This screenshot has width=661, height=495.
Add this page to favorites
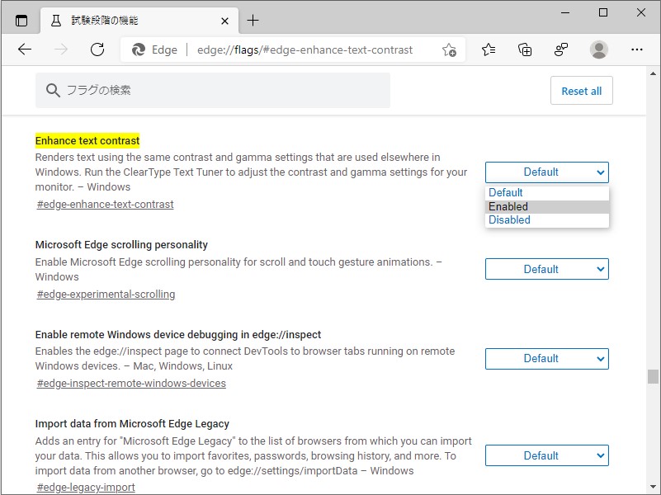pyautogui.click(x=450, y=49)
